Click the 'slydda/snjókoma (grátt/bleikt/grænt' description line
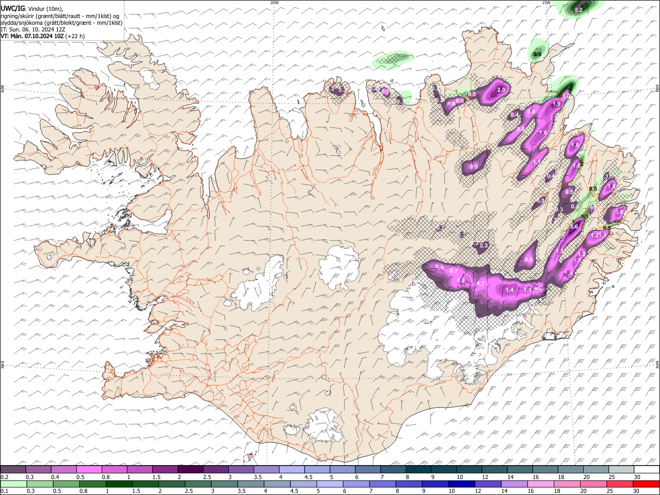Image resolution: width=660 pixels, height=495 pixels. click(x=61, y=23)
